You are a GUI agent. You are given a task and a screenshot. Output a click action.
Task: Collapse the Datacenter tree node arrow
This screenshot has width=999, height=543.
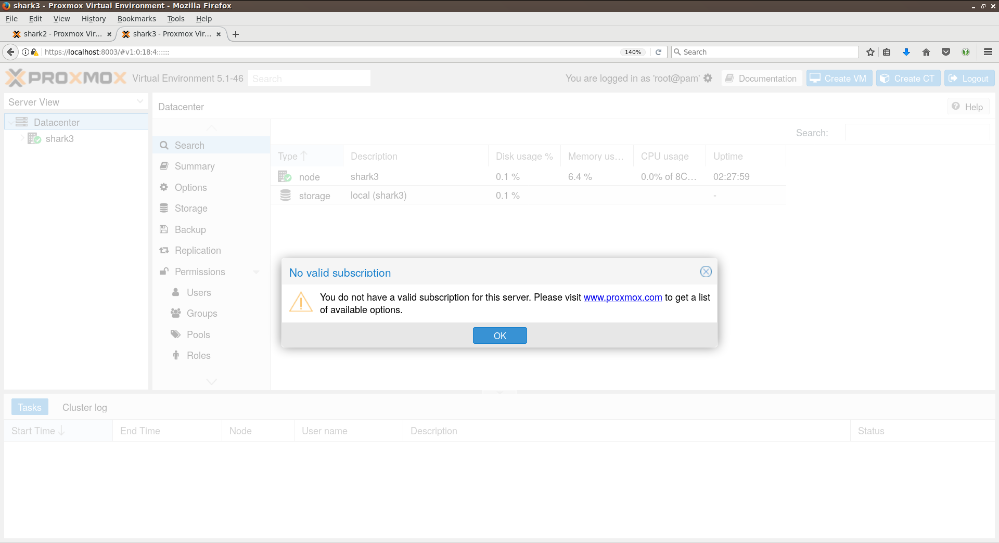pos(11,122)
